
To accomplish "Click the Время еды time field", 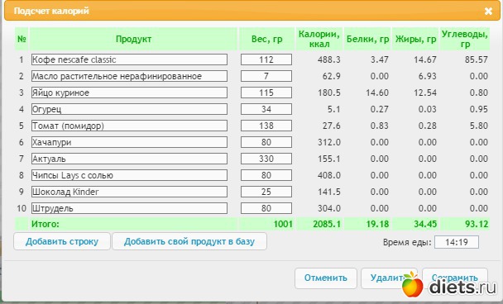I will tap(457, 242).
